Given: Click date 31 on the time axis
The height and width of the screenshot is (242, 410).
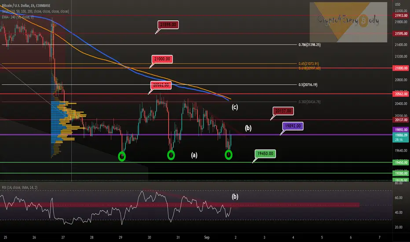Looking at the screenshot, I should (178, 238).
